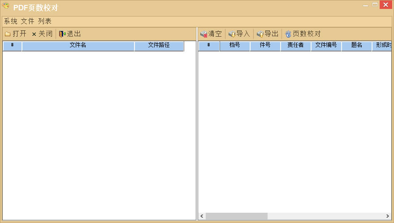
Task: Select the 责任者 column header
Action: click(x=295, y=46)
